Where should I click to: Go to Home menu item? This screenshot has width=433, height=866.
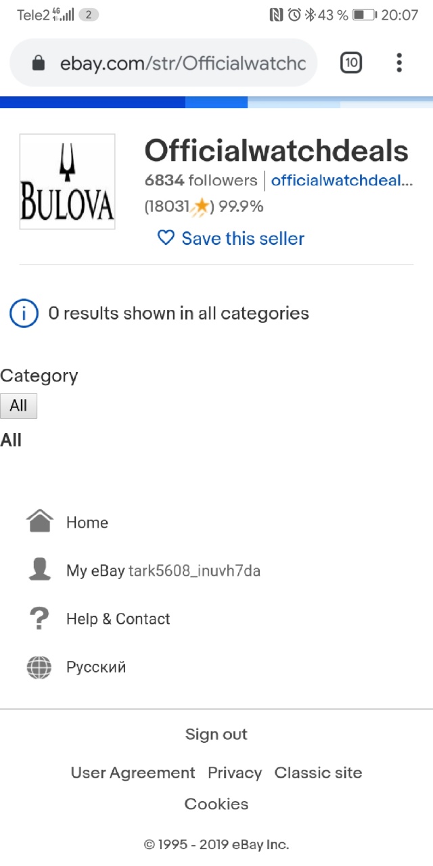click(x=87, y=522)
